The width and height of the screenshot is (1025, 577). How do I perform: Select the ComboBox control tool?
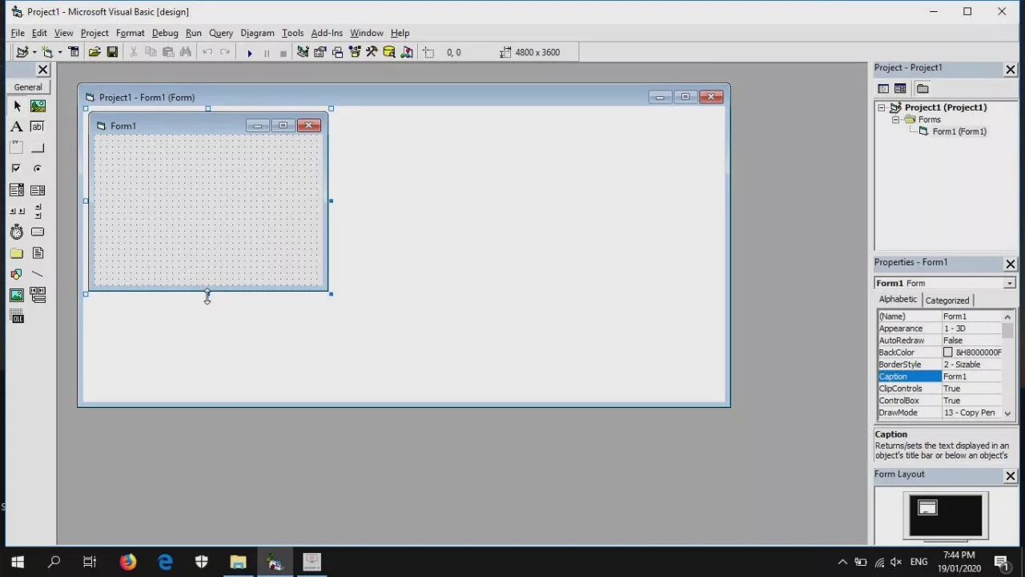tap(17, 190)
